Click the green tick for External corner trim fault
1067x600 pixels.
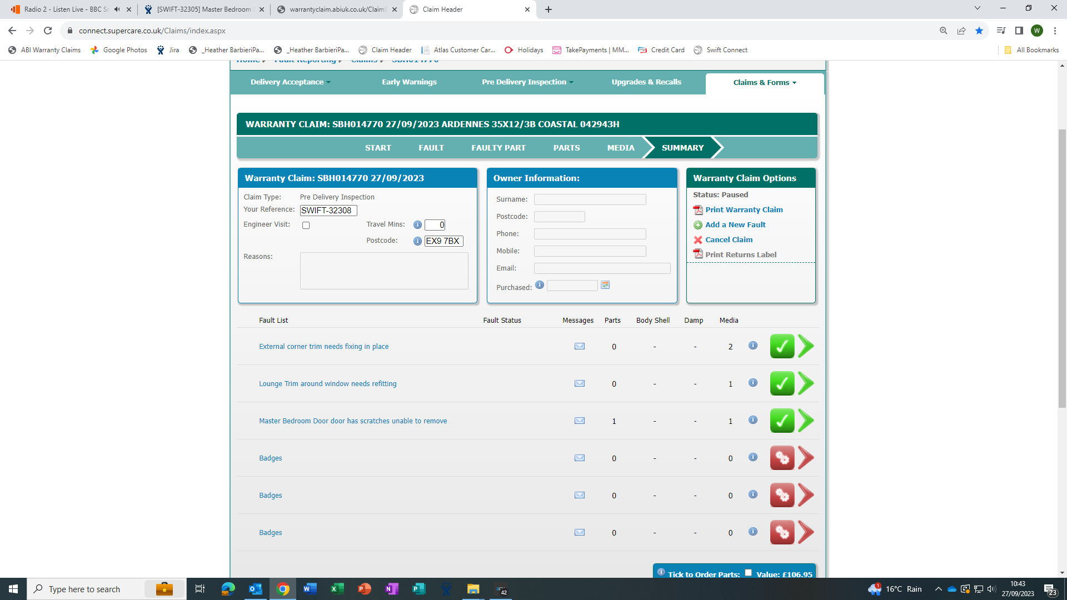781,346
